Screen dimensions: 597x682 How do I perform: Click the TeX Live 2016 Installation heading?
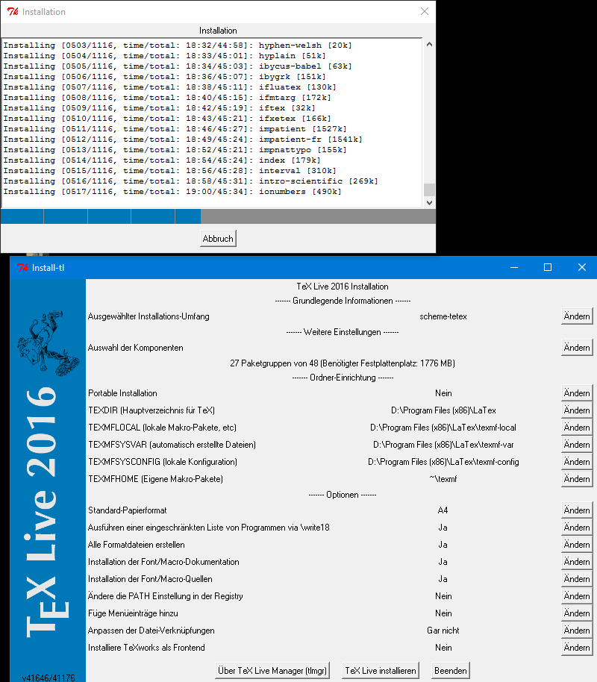coord(343,287)
